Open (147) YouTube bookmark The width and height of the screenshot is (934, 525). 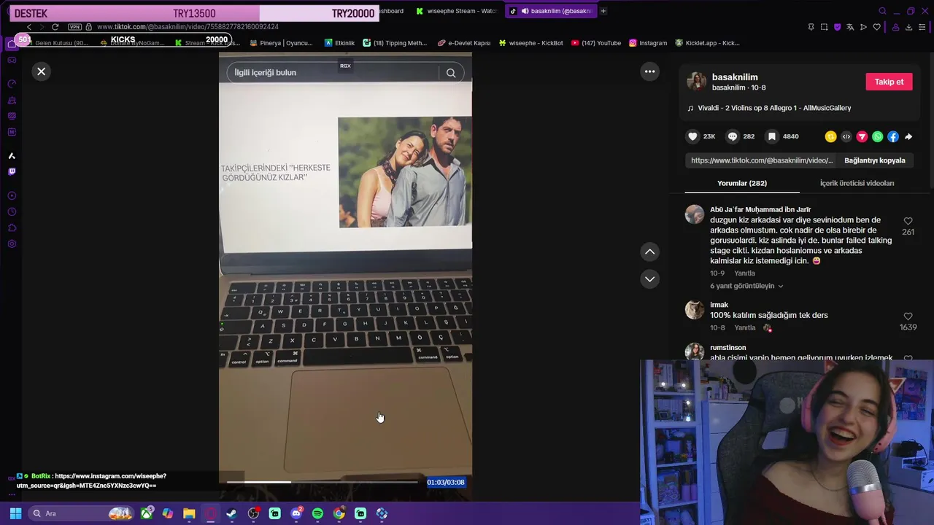pyautogui.click(x=596, y=43)
